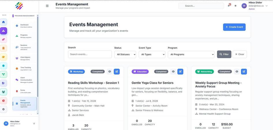Go to Programs menu item

(x=25, y=36)
